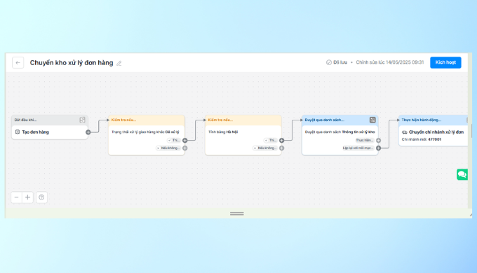Select the Tỉnh bằng Hà Nội condition

click(x=223, y=132)
